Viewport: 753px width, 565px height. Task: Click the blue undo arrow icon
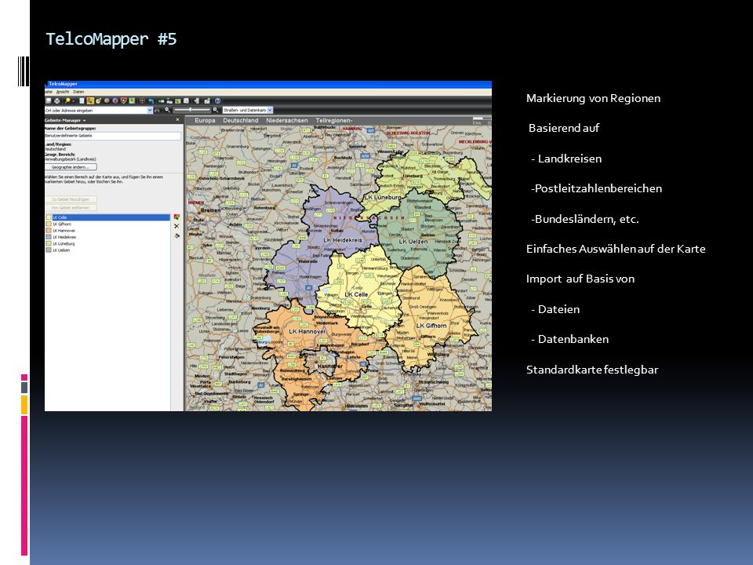coord(151,101)
